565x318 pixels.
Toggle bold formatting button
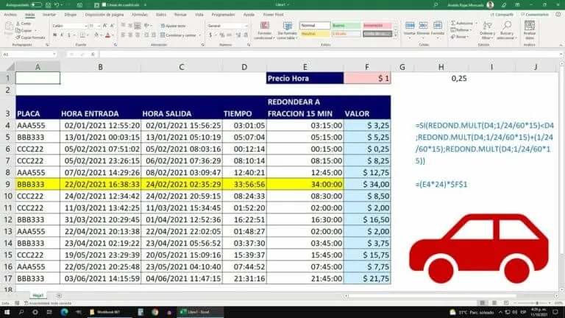pos(54,35)
